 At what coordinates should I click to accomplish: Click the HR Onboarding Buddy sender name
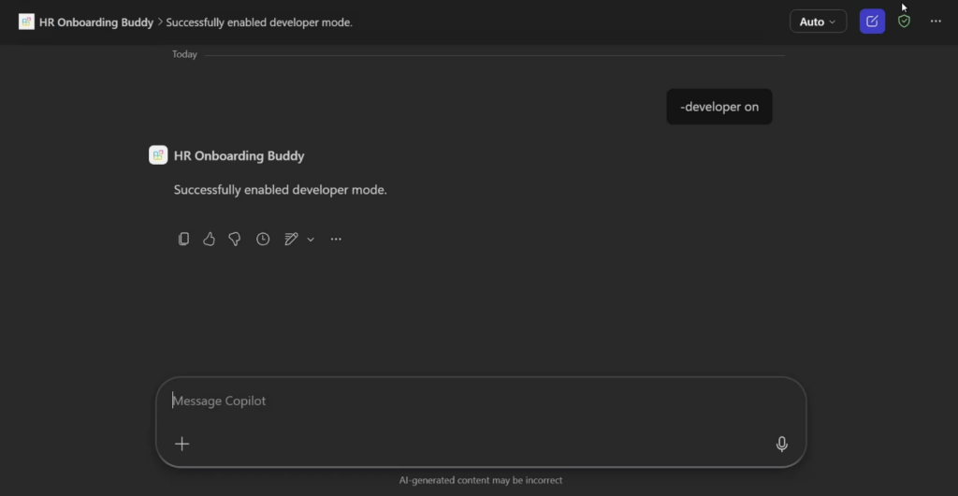pos(239,156)
